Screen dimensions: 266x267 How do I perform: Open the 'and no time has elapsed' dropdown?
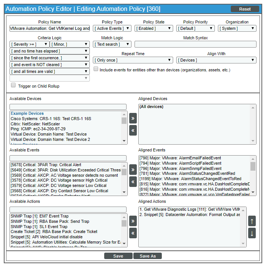click(x=50, y=51)
